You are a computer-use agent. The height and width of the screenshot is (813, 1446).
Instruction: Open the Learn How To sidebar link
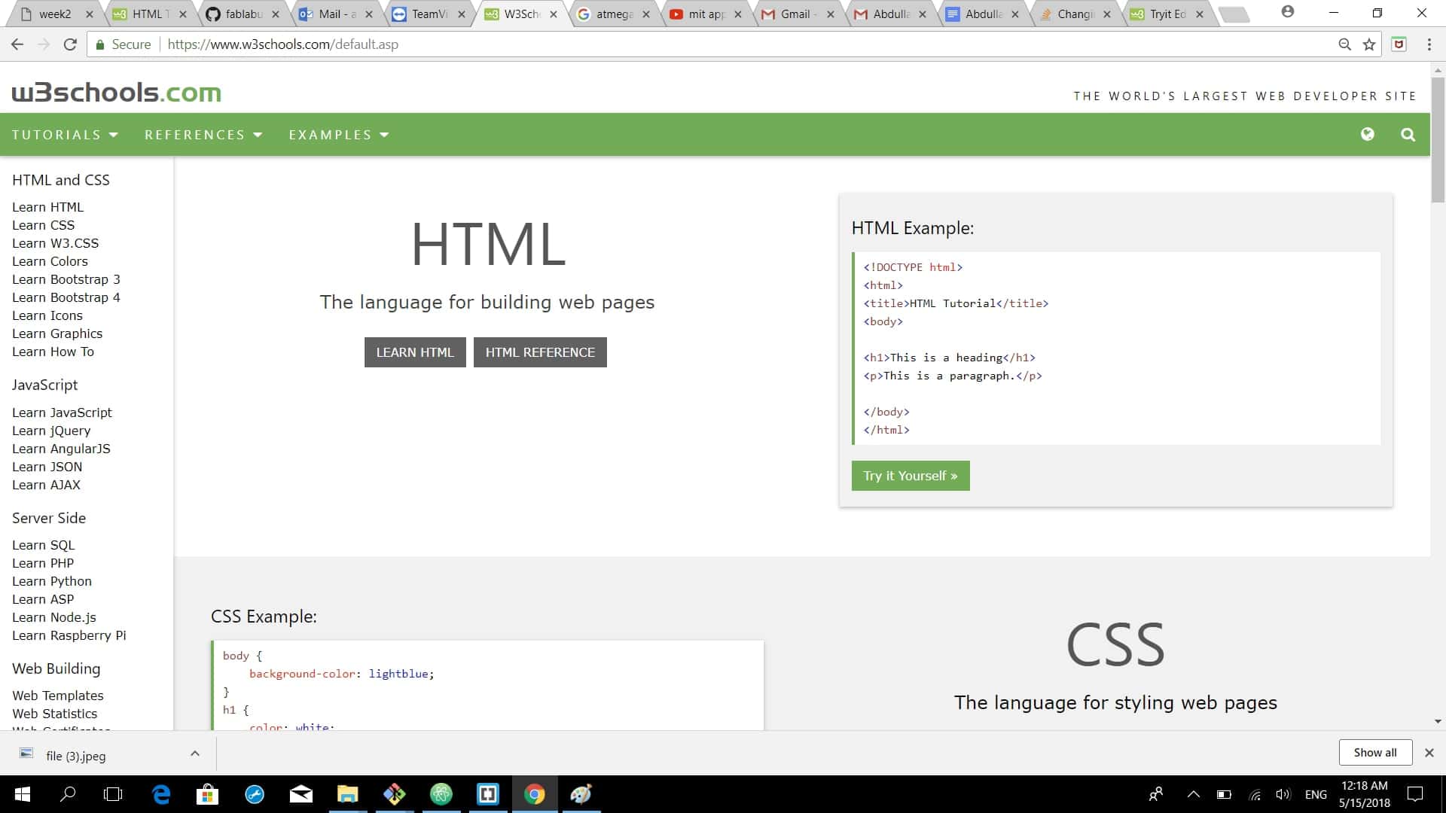[53, 352]
